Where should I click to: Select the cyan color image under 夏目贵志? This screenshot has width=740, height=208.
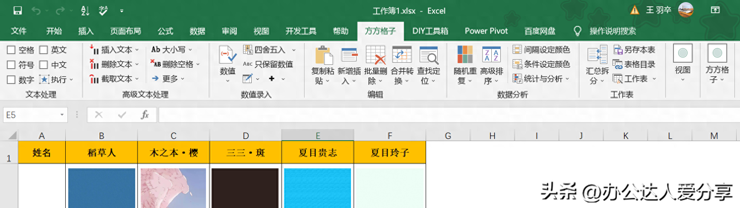(317, 188)
